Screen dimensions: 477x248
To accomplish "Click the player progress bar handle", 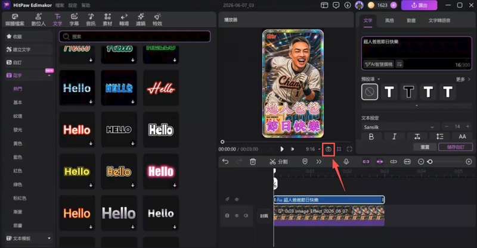I will 222,142.
